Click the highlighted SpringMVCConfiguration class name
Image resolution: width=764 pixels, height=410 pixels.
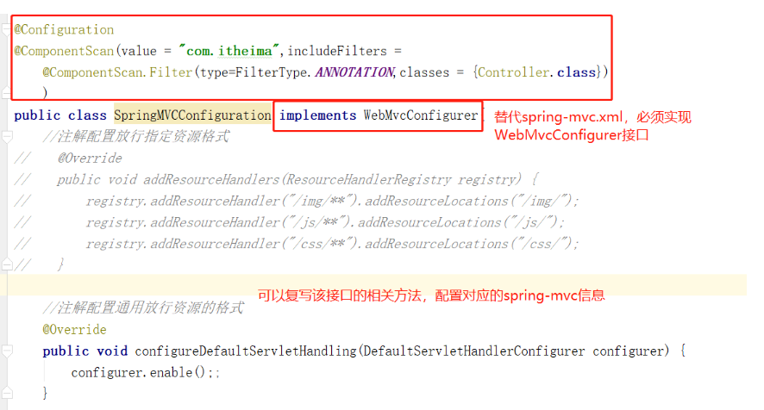pyautogui.click(x=193, y=115)
